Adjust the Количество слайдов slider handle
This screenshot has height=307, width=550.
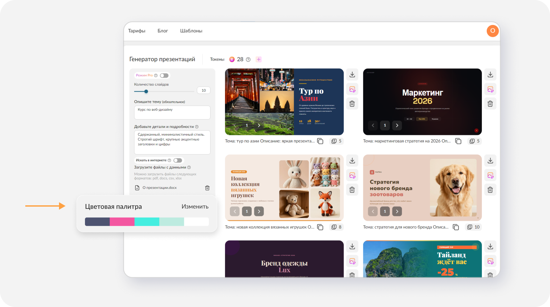146,91
